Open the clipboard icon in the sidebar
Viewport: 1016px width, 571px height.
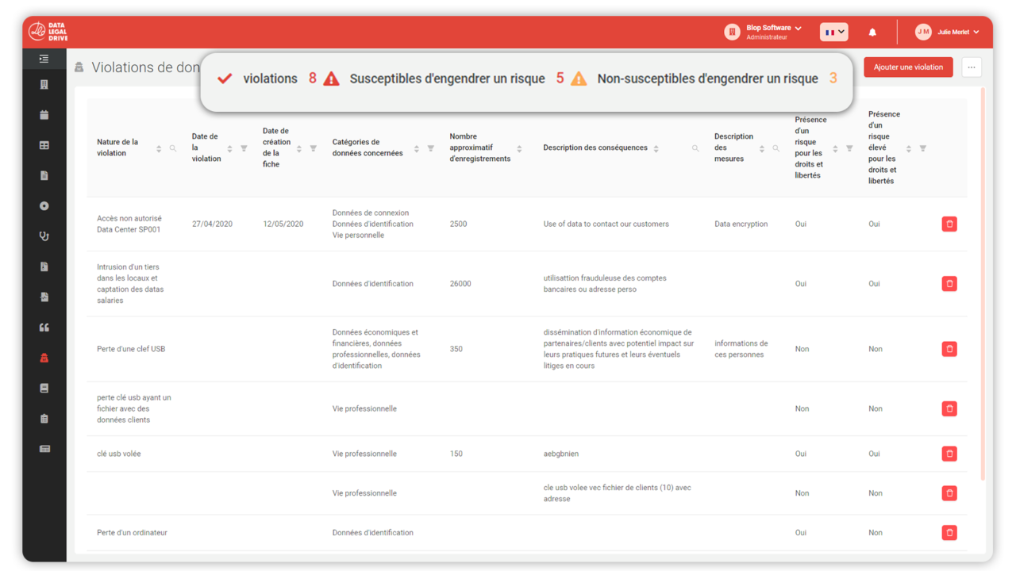(44, 419)
